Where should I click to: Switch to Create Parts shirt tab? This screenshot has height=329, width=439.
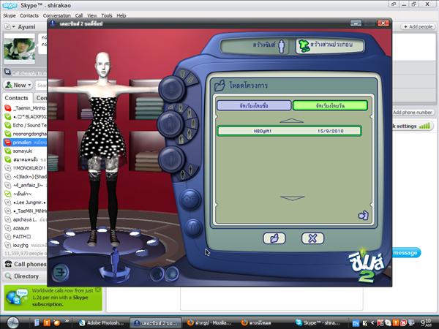[330, 45]
